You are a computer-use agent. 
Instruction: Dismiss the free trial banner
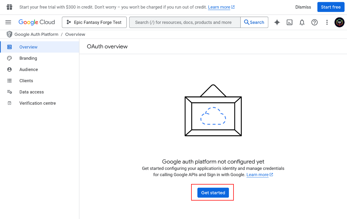[303, 7]
